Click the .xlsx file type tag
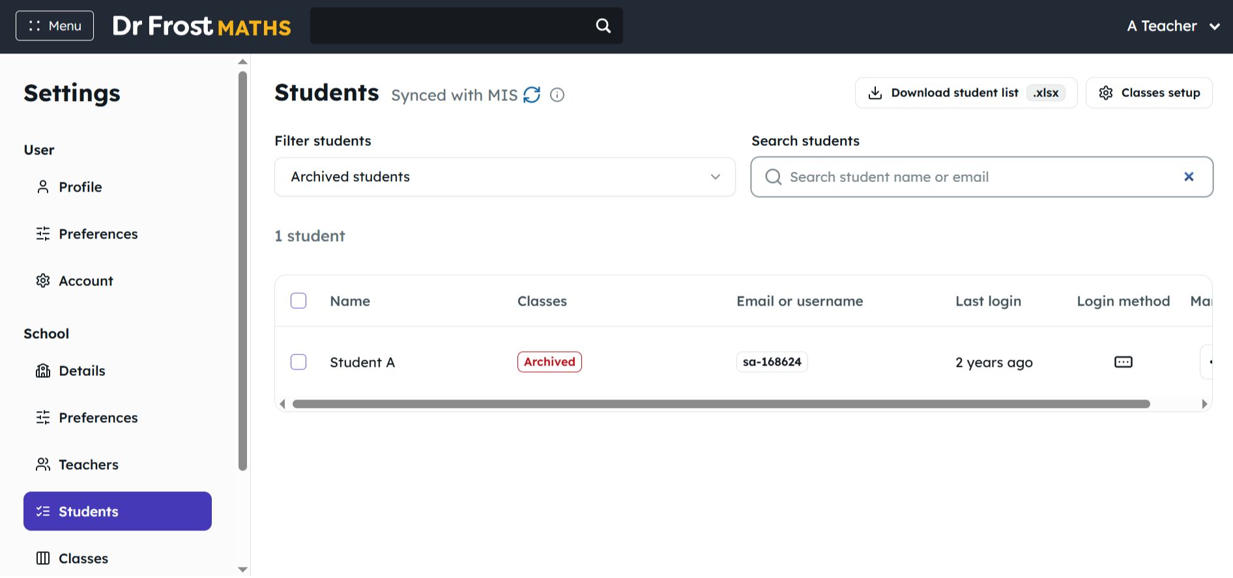The image size is (1233, 578). click(x=1046, y=93)
